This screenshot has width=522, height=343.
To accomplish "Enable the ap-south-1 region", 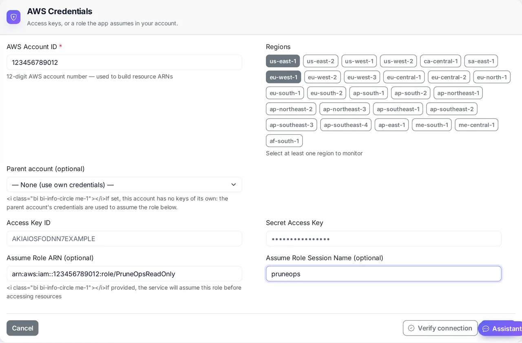I will (x=369, y=93).
